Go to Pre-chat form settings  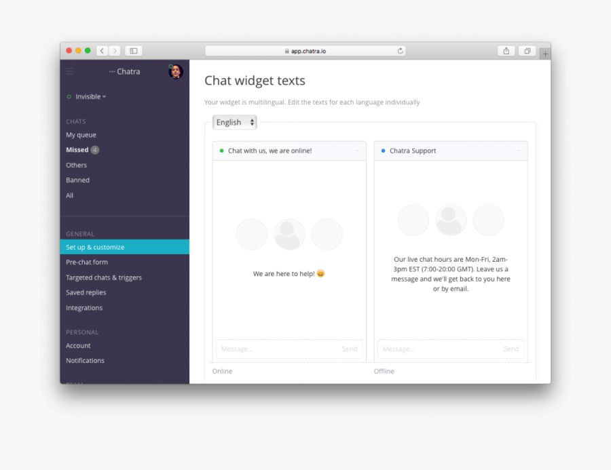coord(87,262)
